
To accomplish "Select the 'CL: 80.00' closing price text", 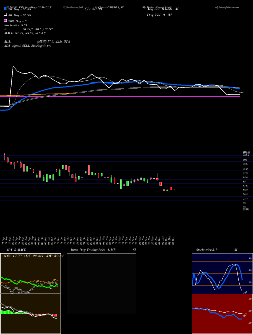I will click(93, 9).
